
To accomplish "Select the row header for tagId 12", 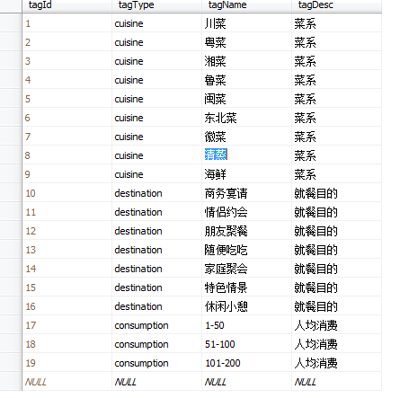I will tap(11, 231).
